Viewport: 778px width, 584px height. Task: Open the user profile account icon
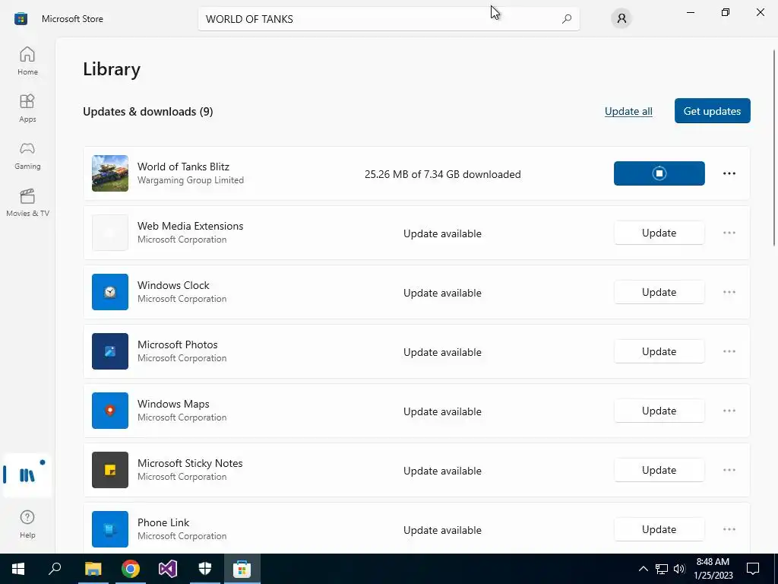(621, 19)
